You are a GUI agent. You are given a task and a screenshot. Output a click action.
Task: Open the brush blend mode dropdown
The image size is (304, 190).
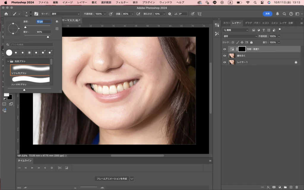[x=65, y=14]
